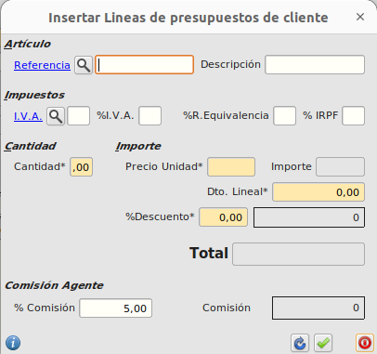Open the I.V.A. search magnifier

point(56,116)
